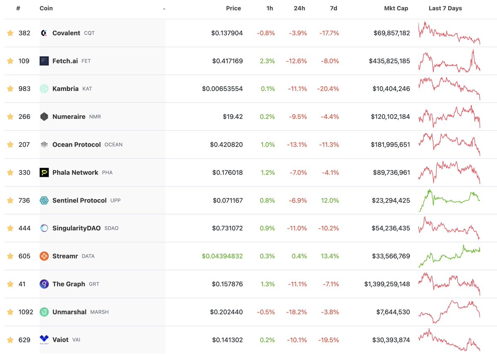Click the Last 7 Days column header

(x=445, y=8)
